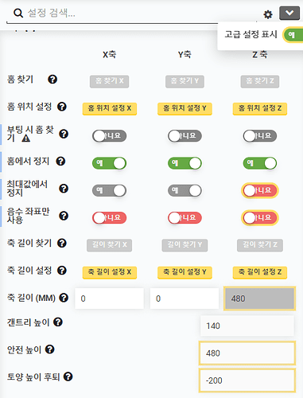This screenshot has width=303, height=398.
Task: Collapse the dropdown chevron button at top
Action: [289, 14]
